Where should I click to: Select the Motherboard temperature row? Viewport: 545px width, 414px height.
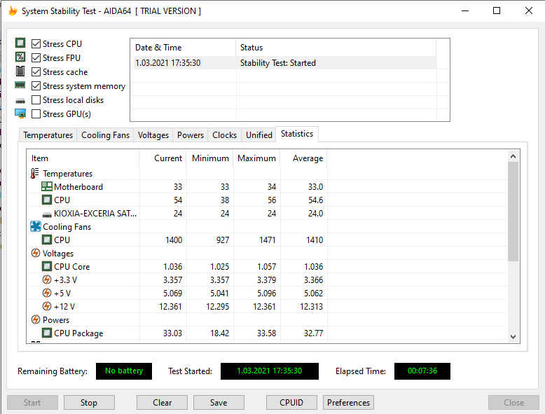(x=268, y=186)
